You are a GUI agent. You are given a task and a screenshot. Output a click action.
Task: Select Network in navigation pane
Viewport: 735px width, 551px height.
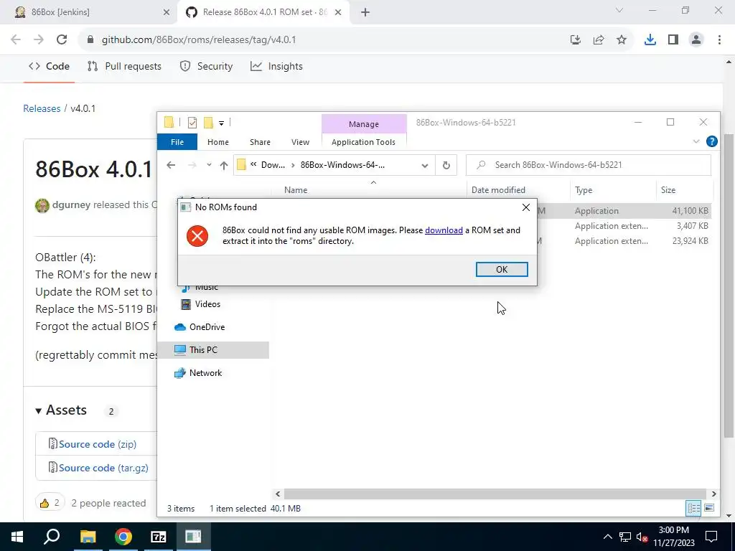tap(205, 373)
